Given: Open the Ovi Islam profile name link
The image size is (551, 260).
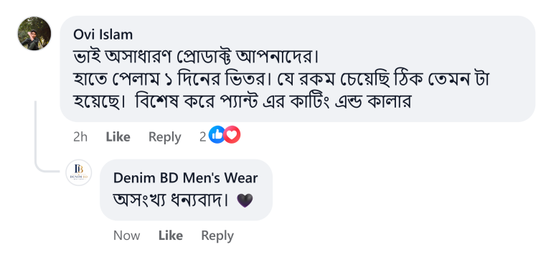Looking at the screenshot, I should click(x=103, y=34).
